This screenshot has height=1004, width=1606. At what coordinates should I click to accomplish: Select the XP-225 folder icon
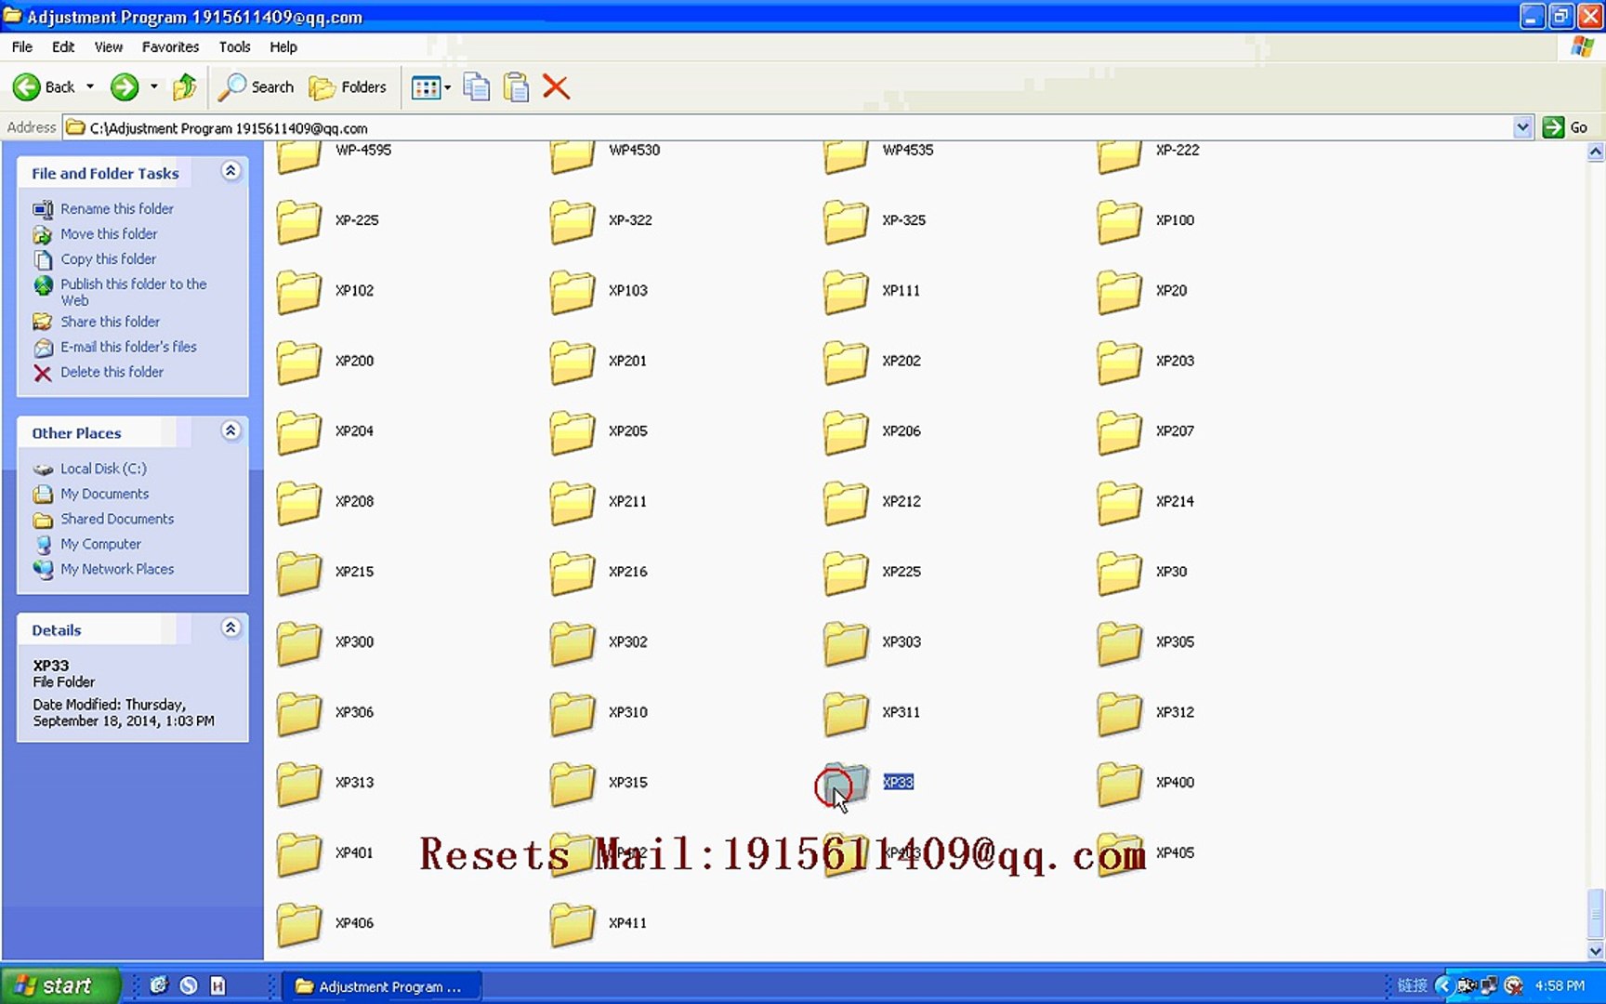[x=299, y=221]
